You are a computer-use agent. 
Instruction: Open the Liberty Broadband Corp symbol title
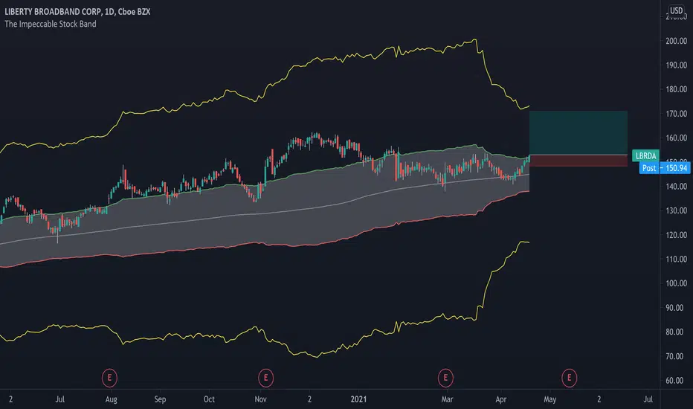point(77,12)
